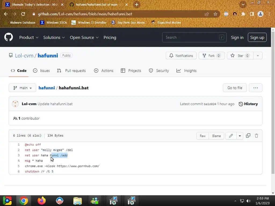Open Lol-cvm owner link in repo title
This screenshot has width=275, height=206.
[x=24, y=56]
